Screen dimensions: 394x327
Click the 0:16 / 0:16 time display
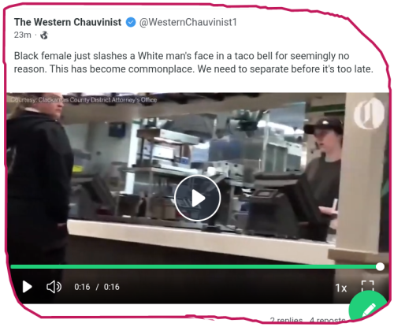(x=97, y=287)
